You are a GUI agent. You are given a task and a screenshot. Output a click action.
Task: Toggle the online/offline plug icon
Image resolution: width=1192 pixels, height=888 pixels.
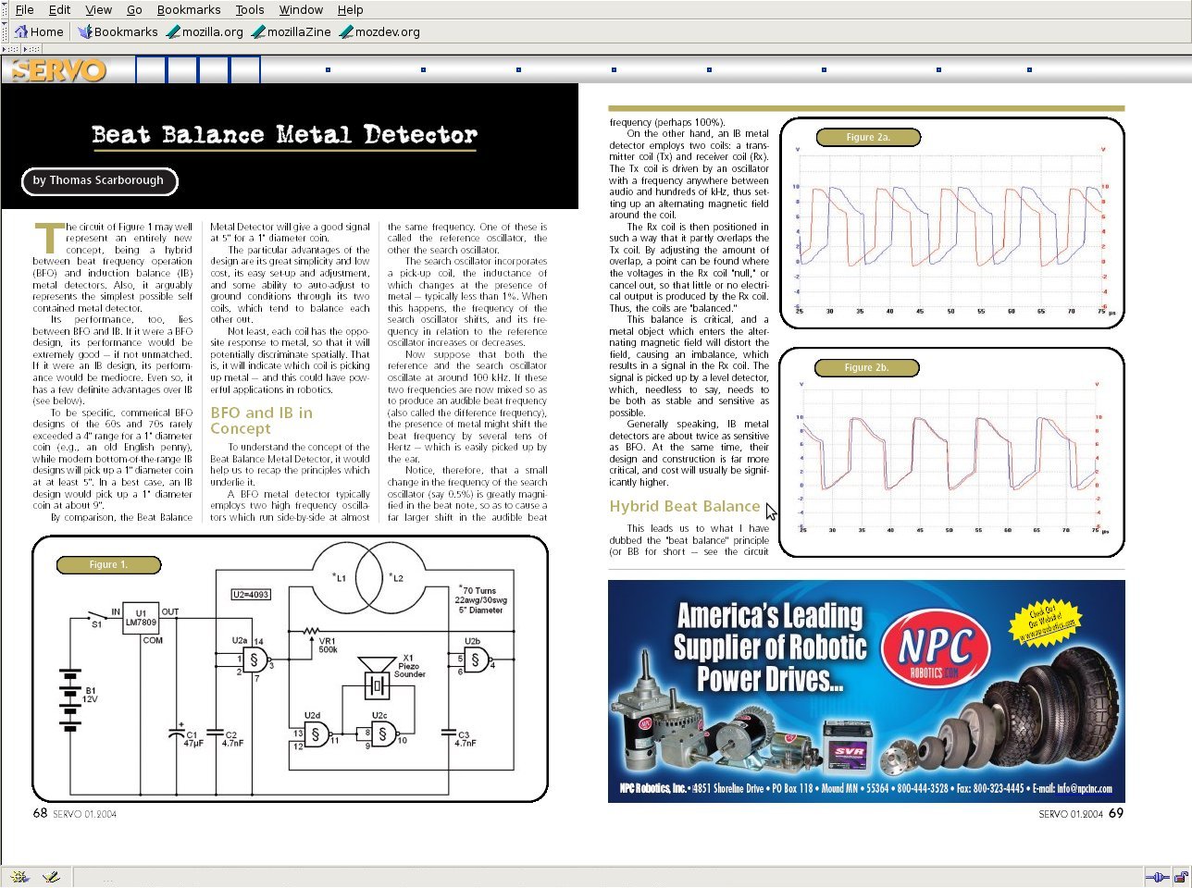tap(1157, 877)
